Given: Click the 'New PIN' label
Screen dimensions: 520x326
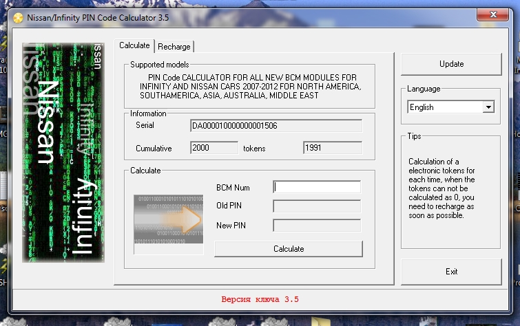Looking at the screenshot, I should [231, 226].
